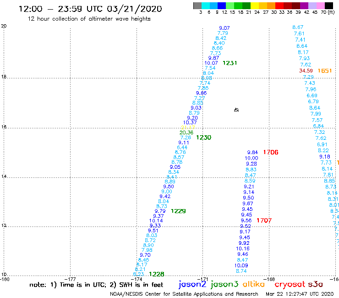Select the black swatch ending the color scale

[x=328, y=6]
